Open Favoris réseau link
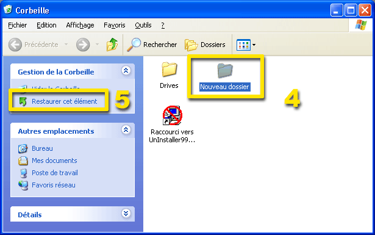375x235 pixels. click(x=54, y=185)
